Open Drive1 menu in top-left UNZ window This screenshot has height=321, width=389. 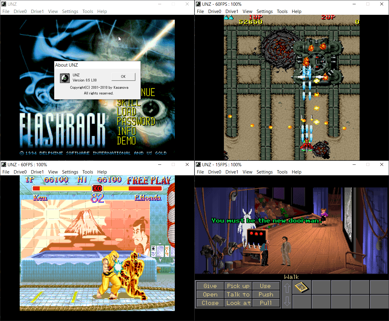37,12
